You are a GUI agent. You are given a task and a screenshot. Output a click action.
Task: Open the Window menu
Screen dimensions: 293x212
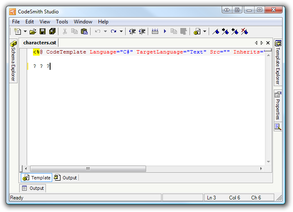[x=83, y=22]
